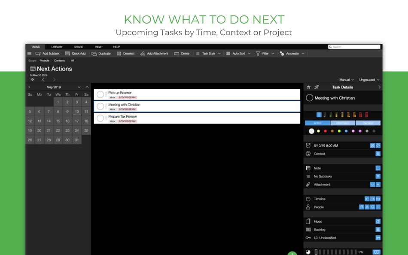Open the Manual sort dropdown
This screenshot has width=408, height=255.
(346, 79)
